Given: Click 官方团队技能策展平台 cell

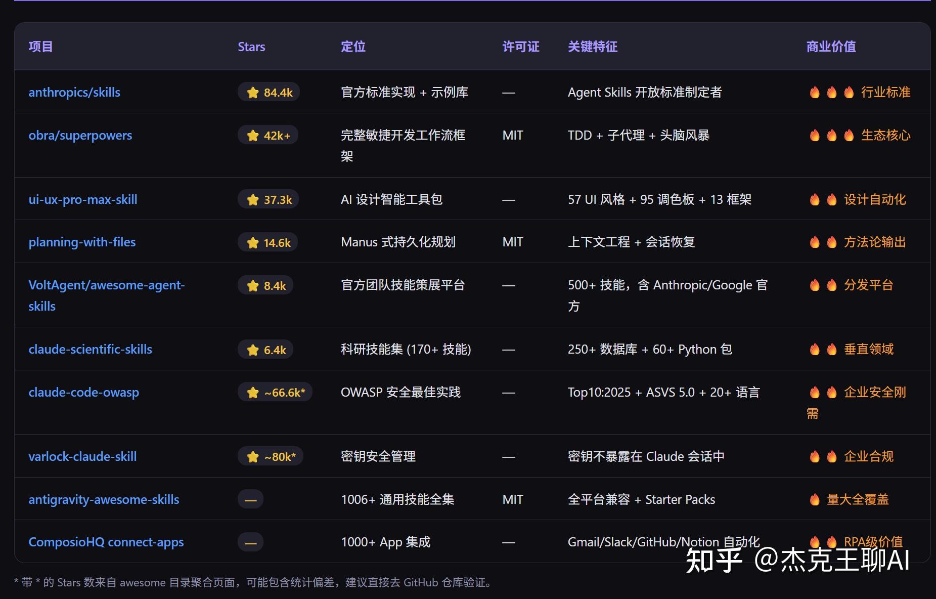Looking at the screenshot, I should [x=403, y=285].
